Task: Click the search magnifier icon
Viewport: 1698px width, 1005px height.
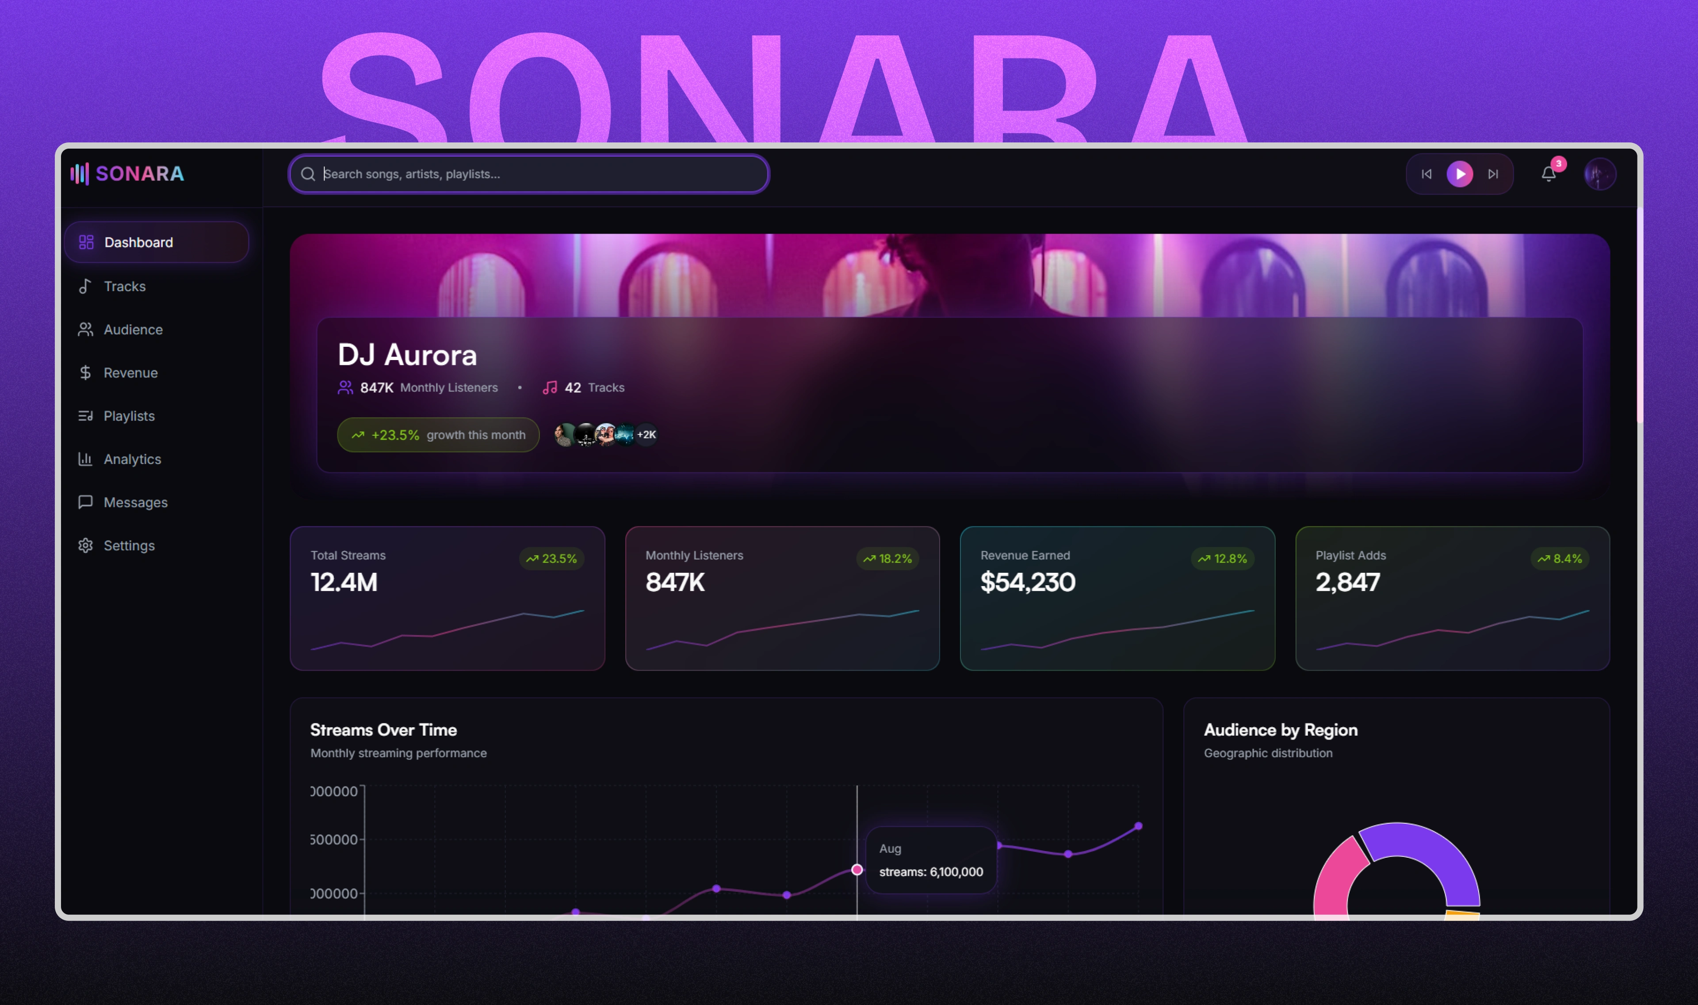Action: (308, 174)
